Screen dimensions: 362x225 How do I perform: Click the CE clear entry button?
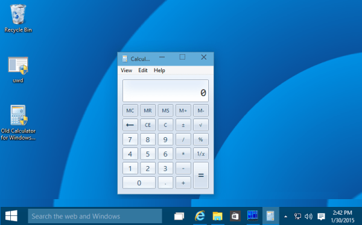148,125
